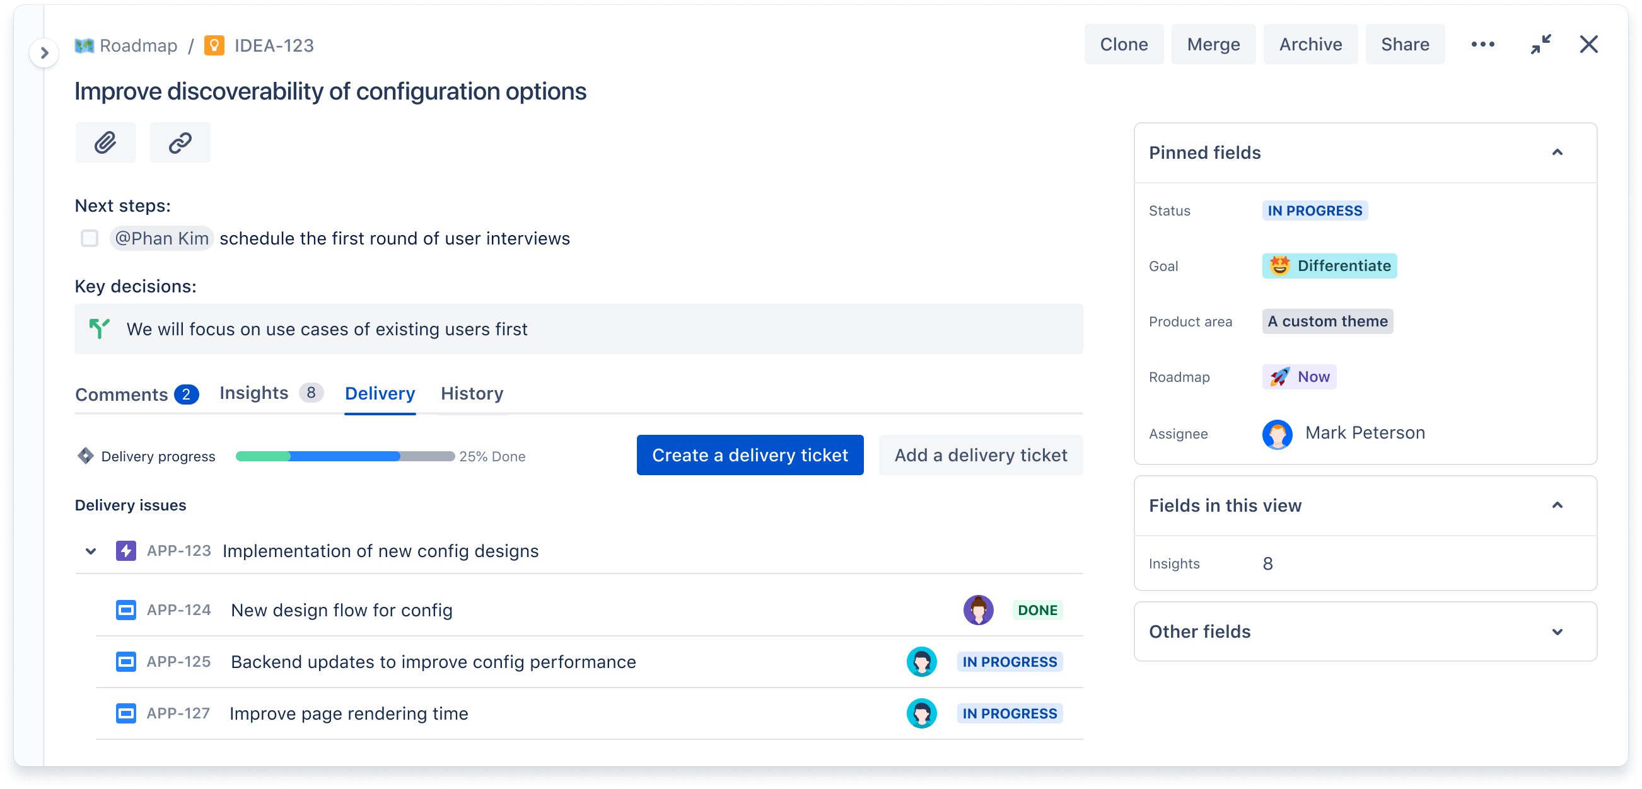The height and width of the screenshot is (789, 1642).
Task: Collapse APP-123 delivery issue subtasks
Action: [x=91, y=551]
